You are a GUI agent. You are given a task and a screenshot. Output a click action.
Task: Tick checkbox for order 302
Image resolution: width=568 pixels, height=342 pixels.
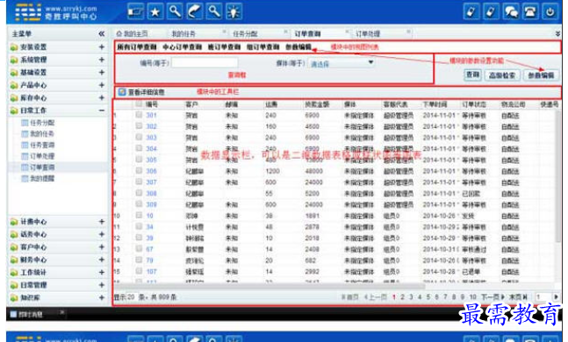point(139,126)
